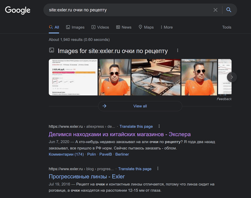The height and width of the screenshot is (198, 251).
Task: Click the Google logo
Action: click(x=18, y=10)
